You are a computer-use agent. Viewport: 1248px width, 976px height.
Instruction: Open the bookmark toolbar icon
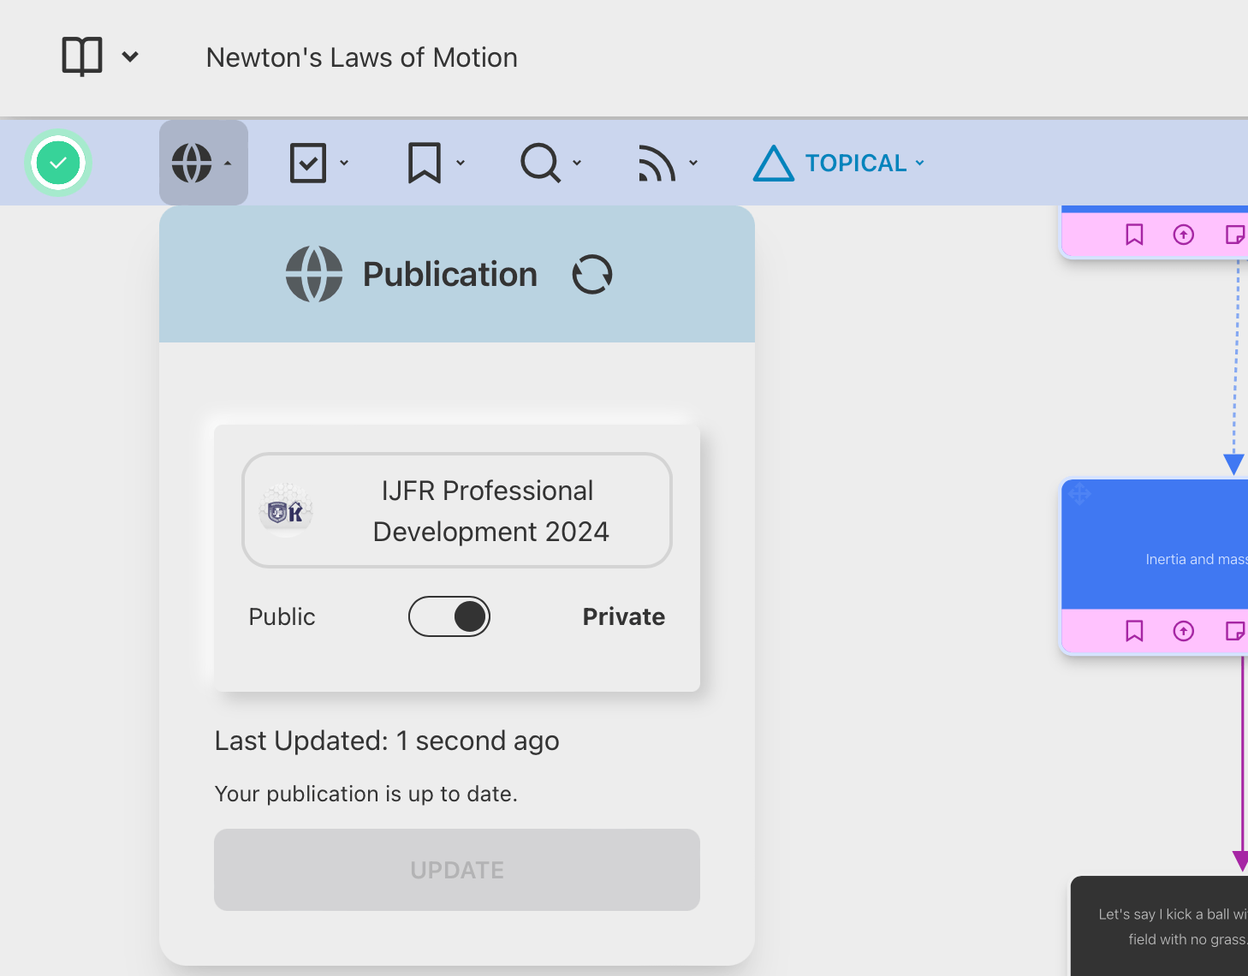425,163
